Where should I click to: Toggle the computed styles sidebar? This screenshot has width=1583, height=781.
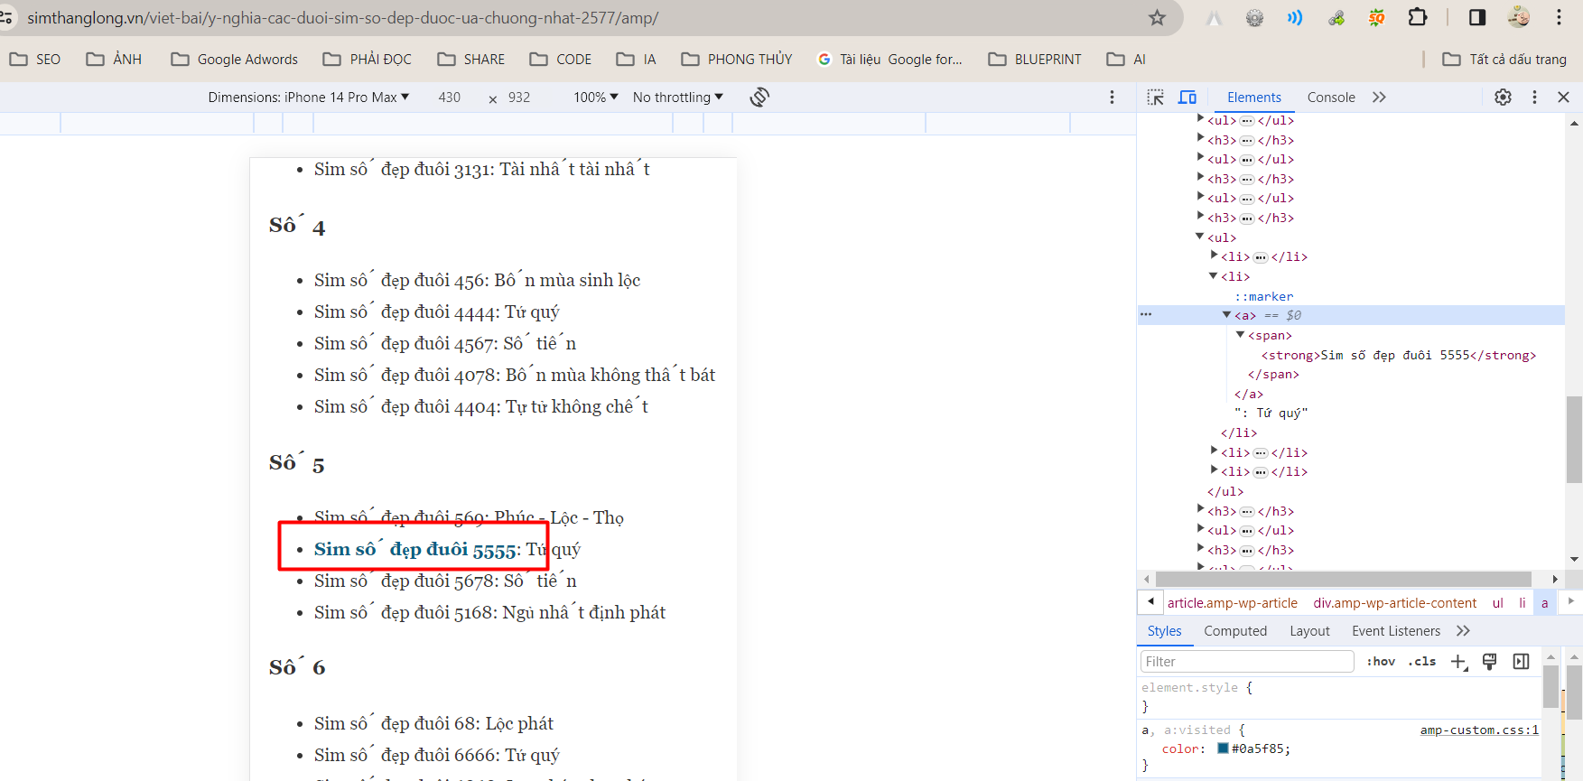point(1522,662)
